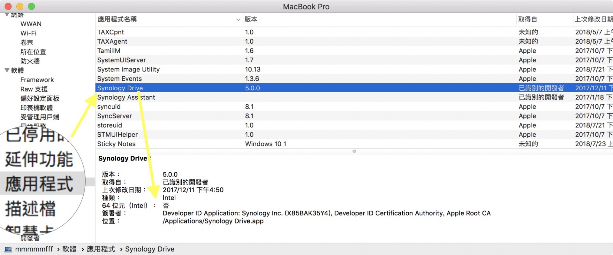Select the System Image Utility row
The image size is (613, 255).
pyautogui.click(x=354, y=69)
